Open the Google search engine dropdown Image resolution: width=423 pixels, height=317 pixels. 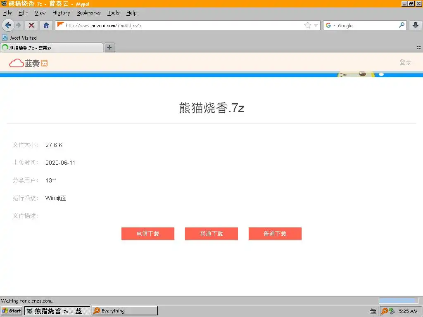[x=330, y=25]
